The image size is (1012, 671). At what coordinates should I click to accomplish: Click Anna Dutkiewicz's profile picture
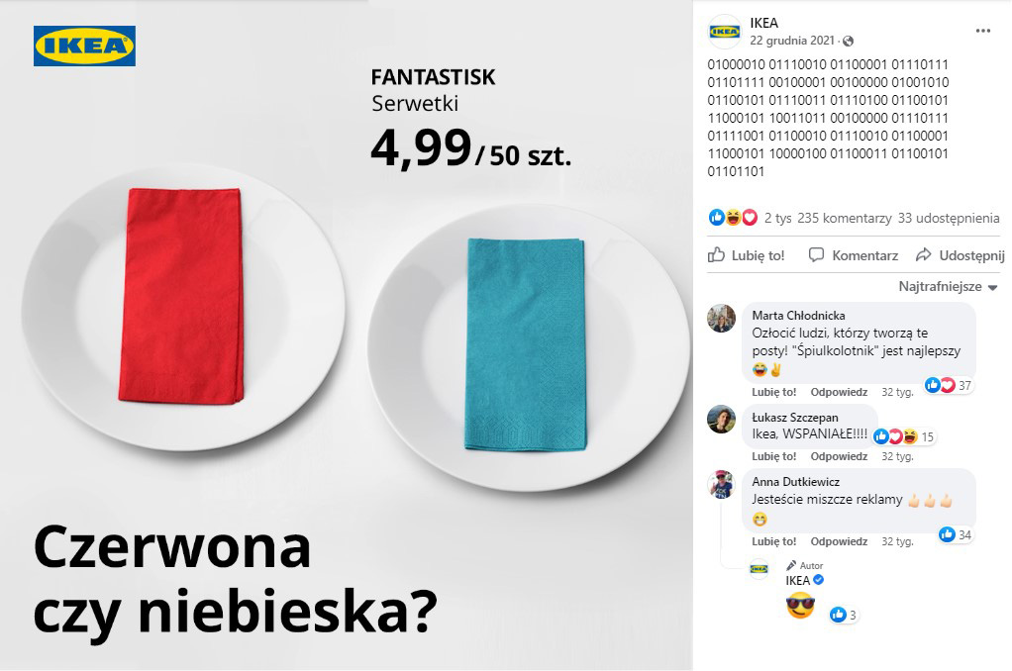(722, 485)
